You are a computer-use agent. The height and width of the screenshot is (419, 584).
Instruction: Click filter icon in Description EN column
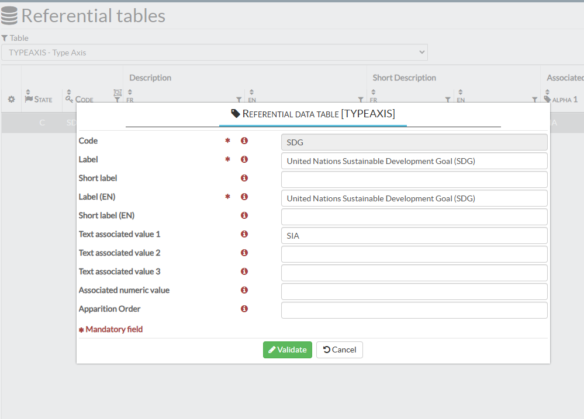pos(361,100)
